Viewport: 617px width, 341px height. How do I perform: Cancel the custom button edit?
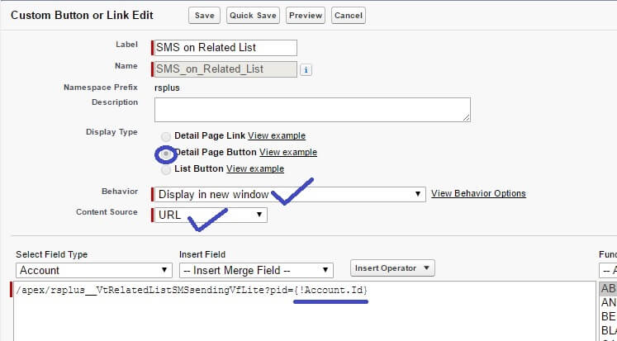click(348, 15)
